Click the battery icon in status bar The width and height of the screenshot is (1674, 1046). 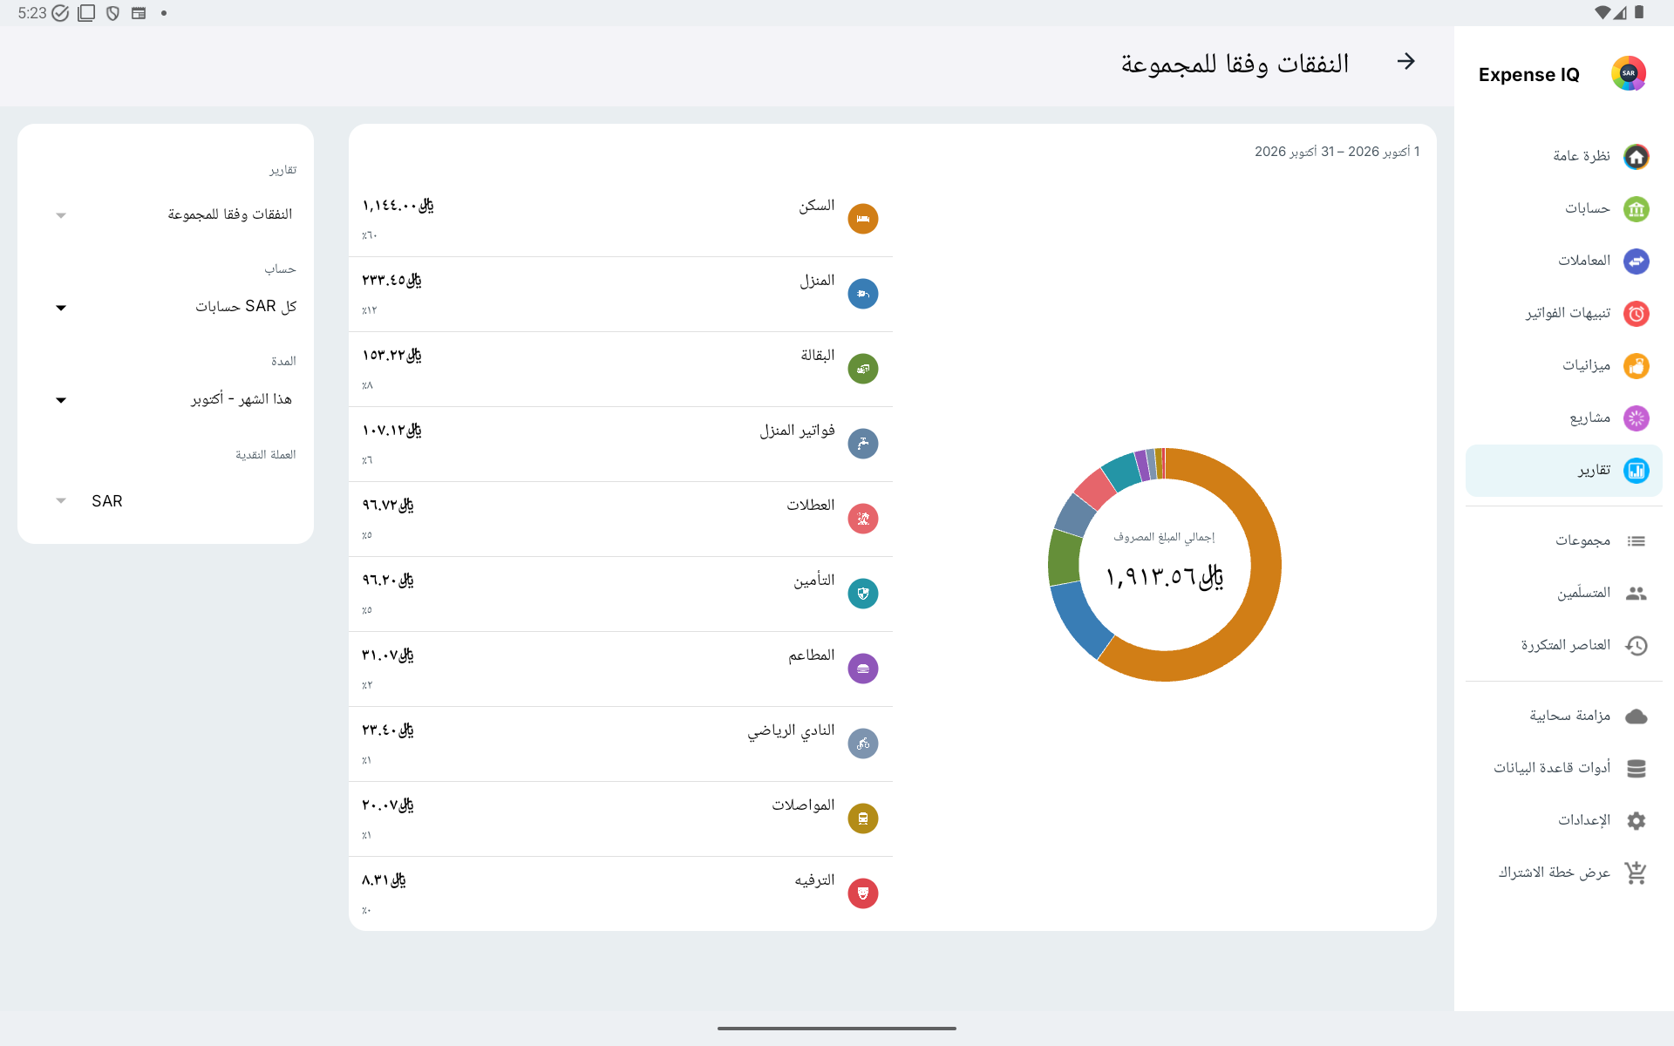(x=1639, y=12)
